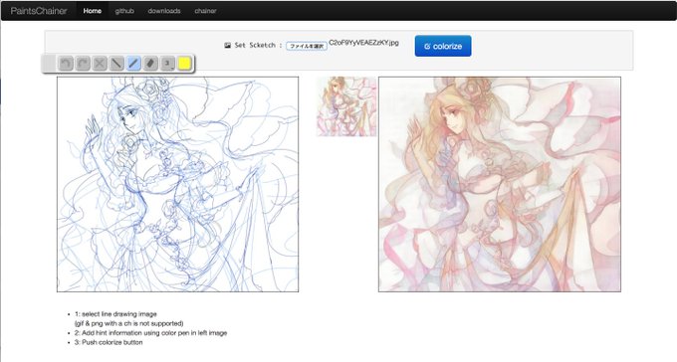Click the image icon beside Set Sketch

(x=228, y=46)
